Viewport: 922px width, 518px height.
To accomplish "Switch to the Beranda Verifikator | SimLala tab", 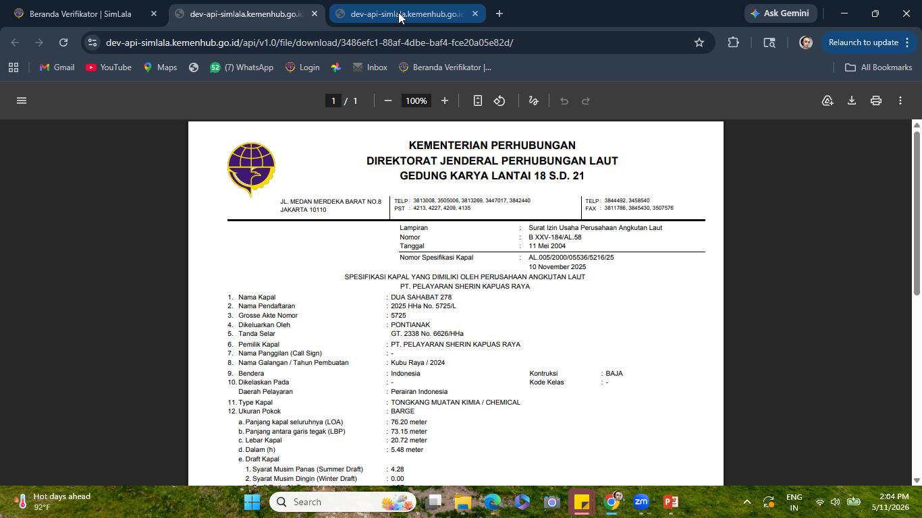I will click(80, 13).
